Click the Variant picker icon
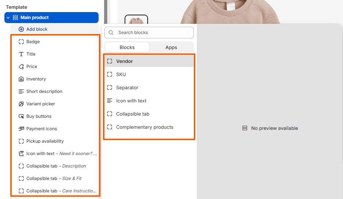 [21, 104]
